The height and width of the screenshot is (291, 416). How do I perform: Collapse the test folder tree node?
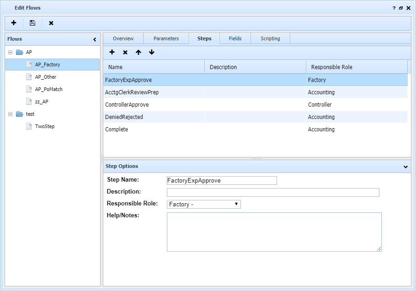(x=11, y=114)
